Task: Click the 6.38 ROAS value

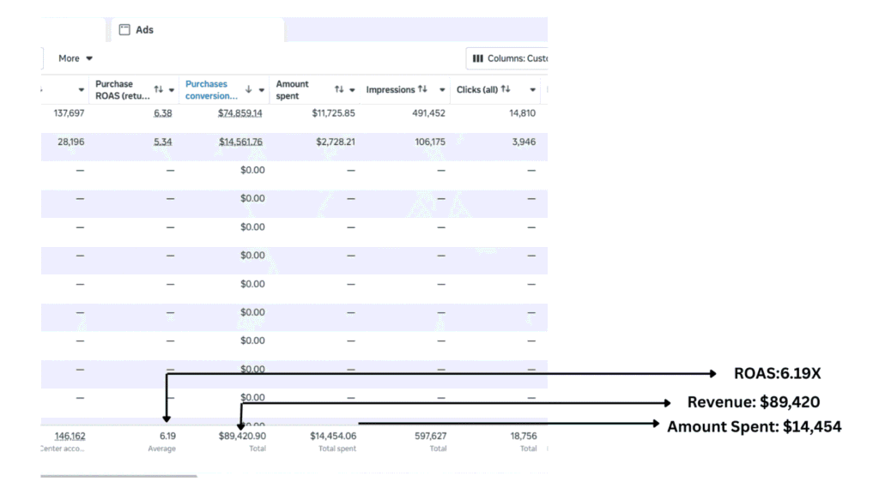Action: (x=162, y=112)
